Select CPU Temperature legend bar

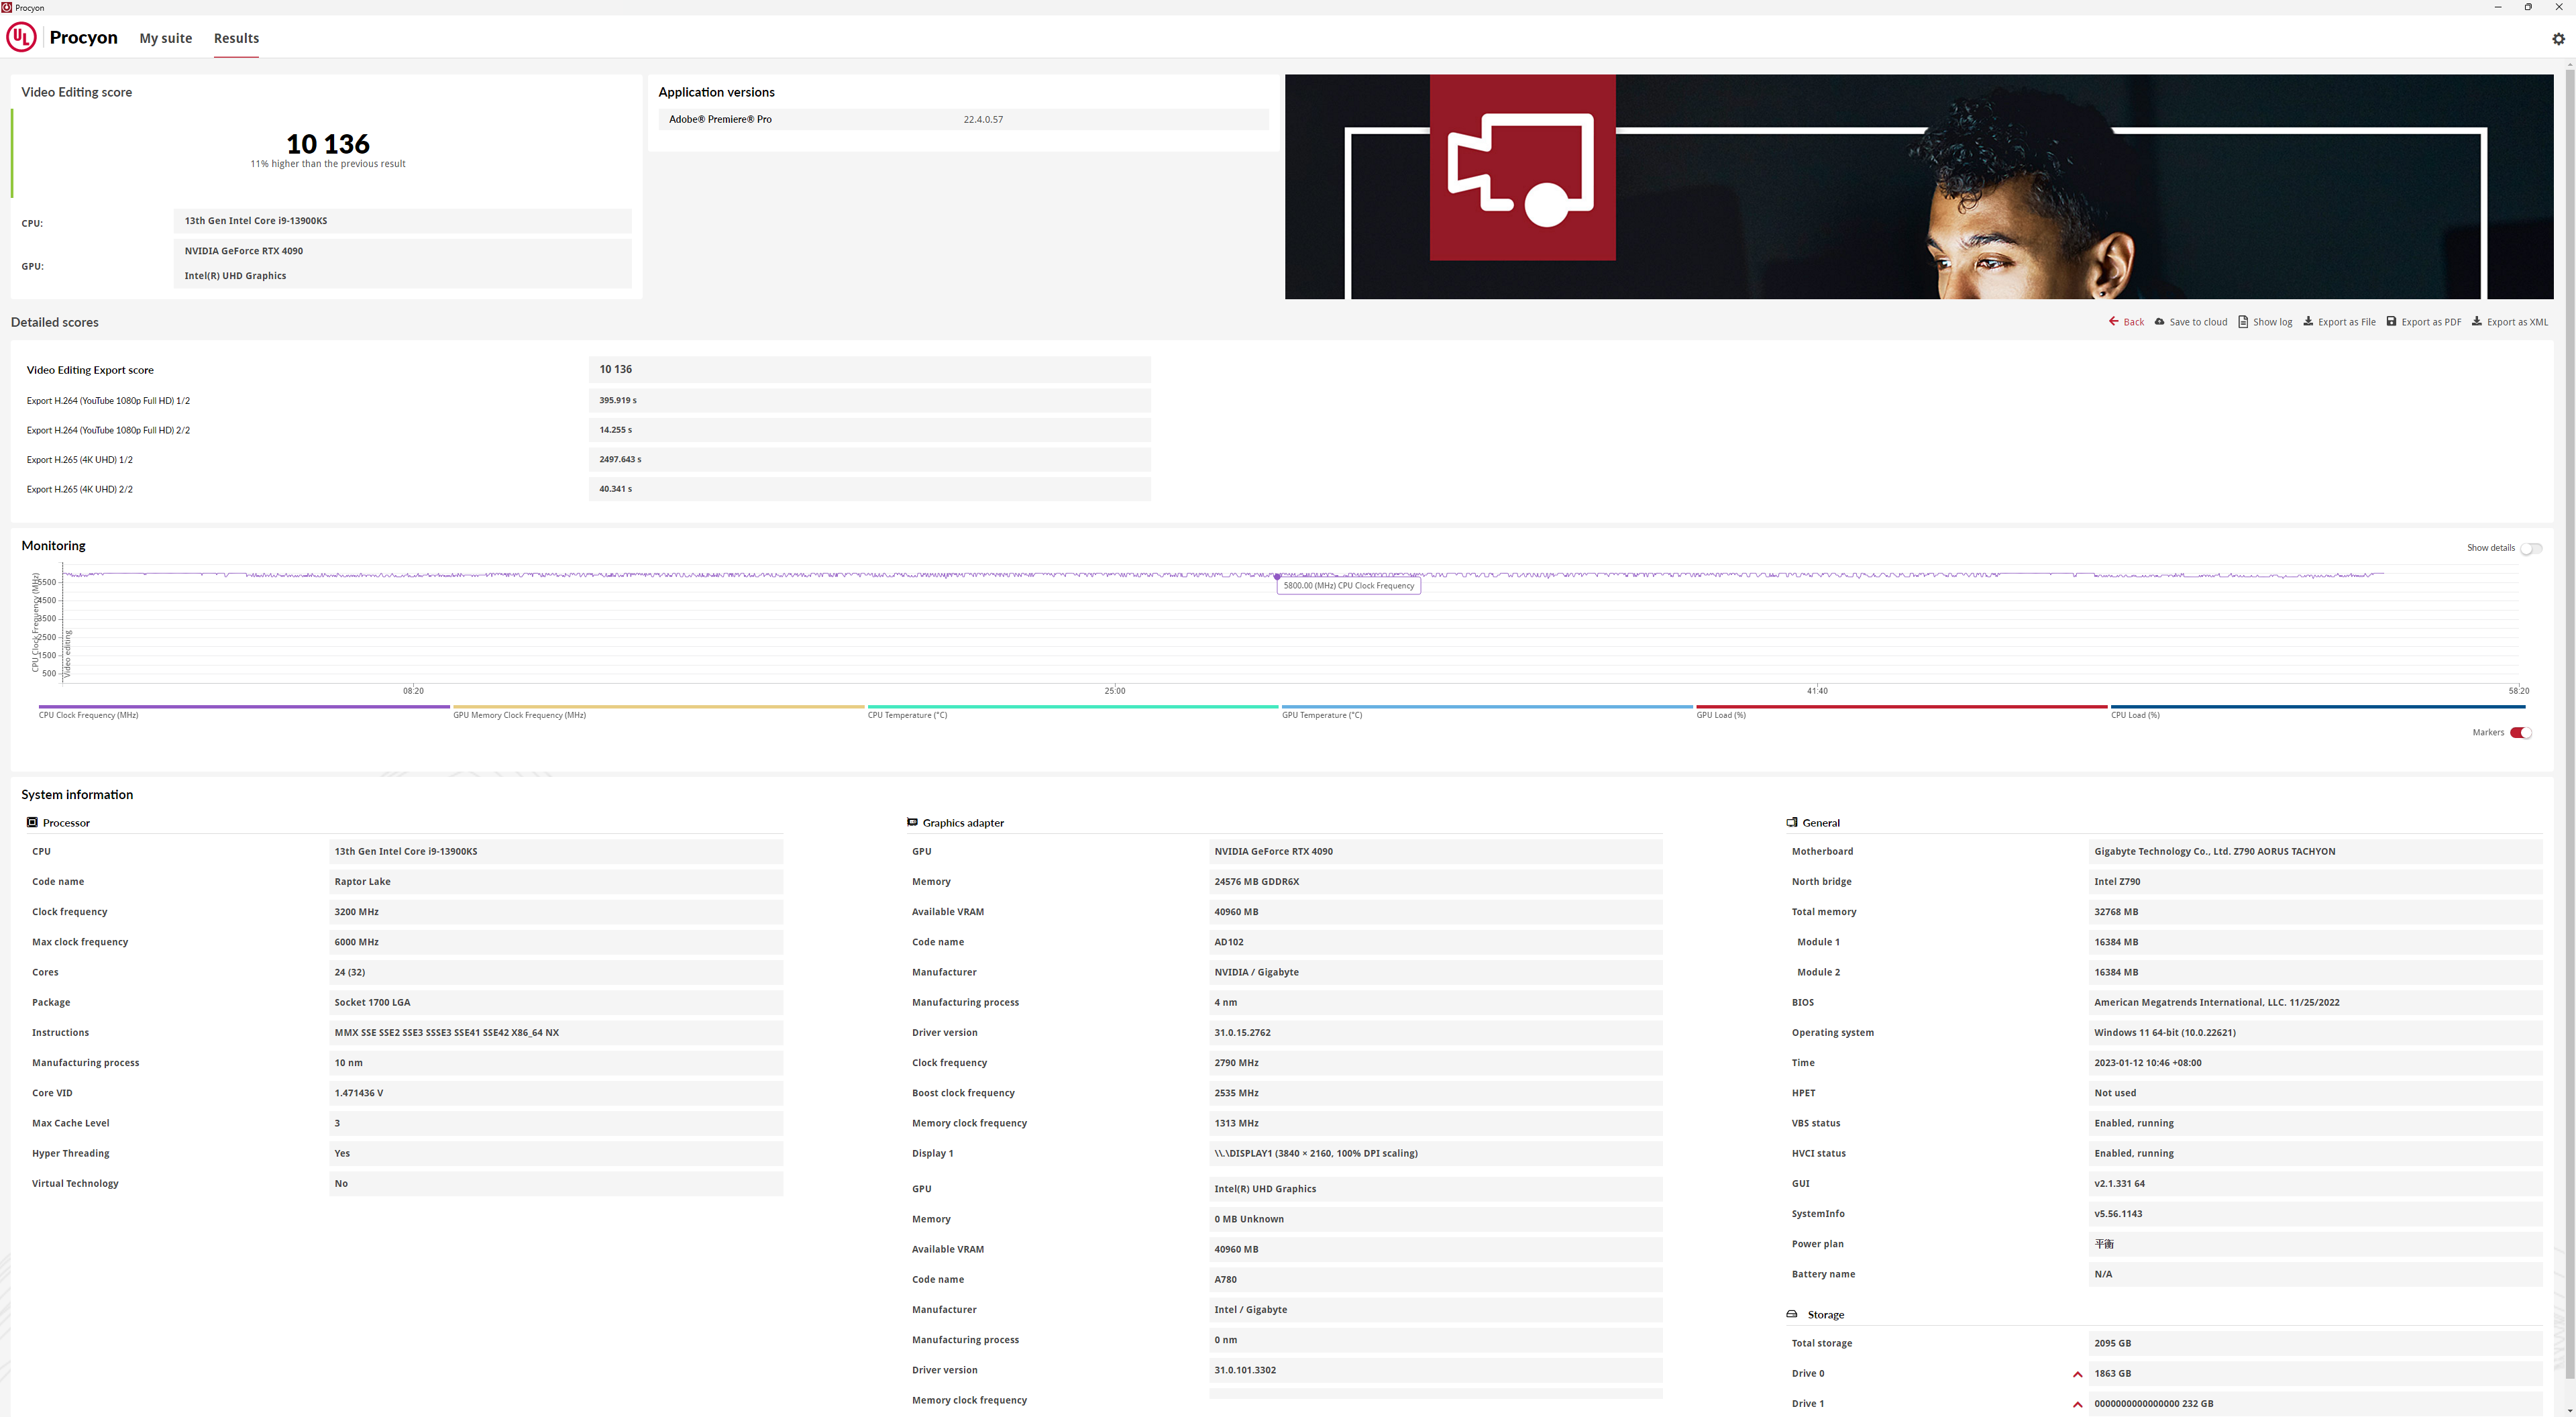1073,707
